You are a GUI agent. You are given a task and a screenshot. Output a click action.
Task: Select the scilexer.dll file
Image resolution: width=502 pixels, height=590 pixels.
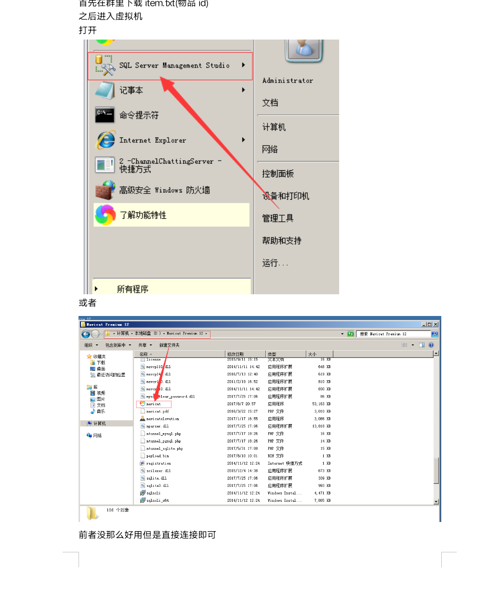click(159, 471)
